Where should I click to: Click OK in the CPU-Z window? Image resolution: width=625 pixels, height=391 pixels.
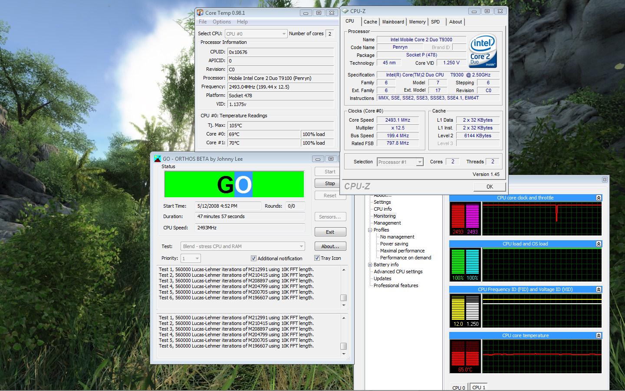pyautogui.click(x=489, y=186)
